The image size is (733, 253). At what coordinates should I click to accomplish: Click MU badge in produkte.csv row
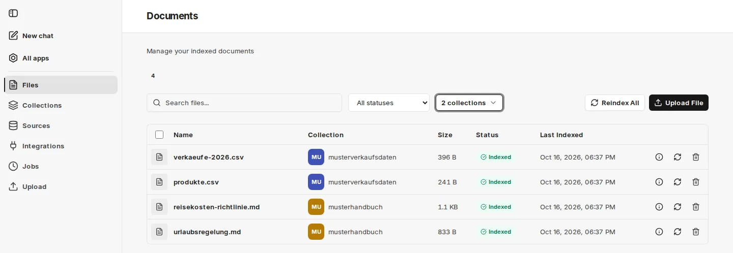point(316,182)
